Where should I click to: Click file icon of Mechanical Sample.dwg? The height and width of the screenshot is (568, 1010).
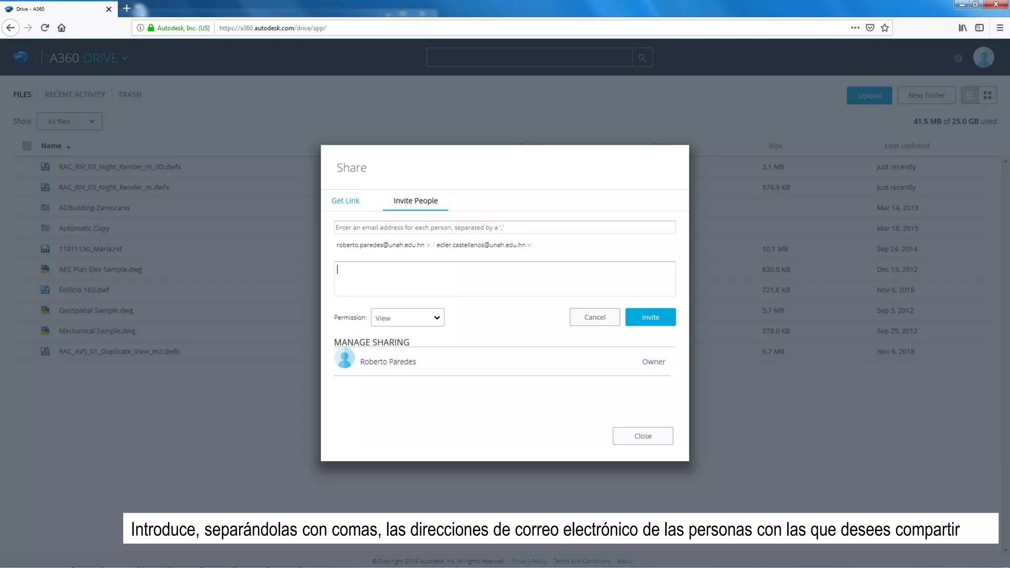point(45,330)
